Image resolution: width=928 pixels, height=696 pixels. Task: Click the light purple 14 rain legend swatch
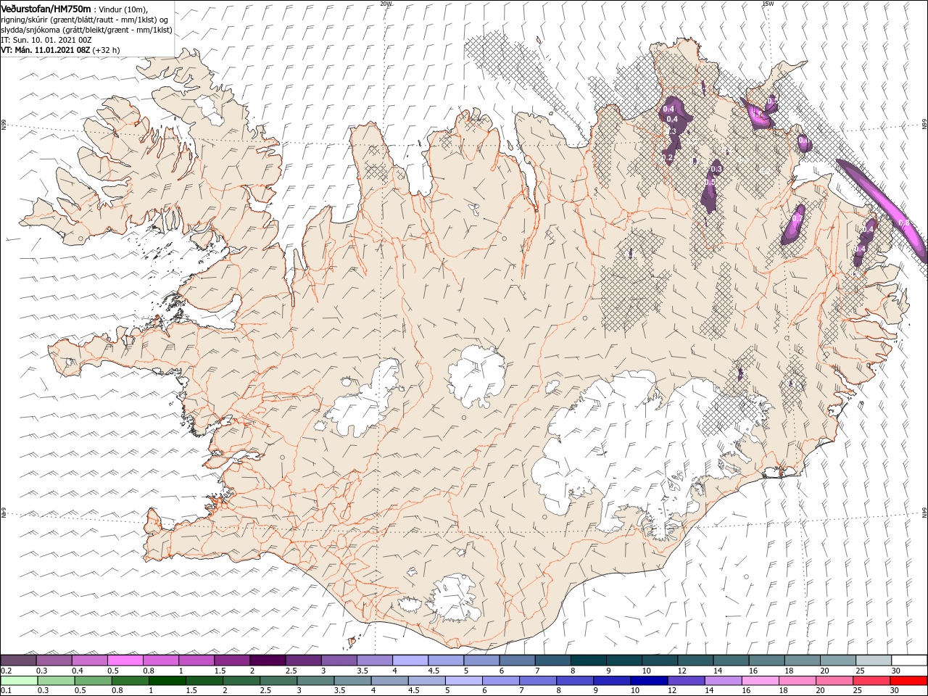(x=723, y=681)
